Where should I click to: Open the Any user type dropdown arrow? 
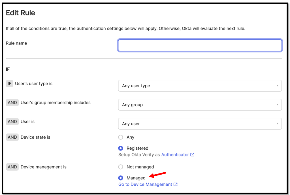click(x=277, y=86)
